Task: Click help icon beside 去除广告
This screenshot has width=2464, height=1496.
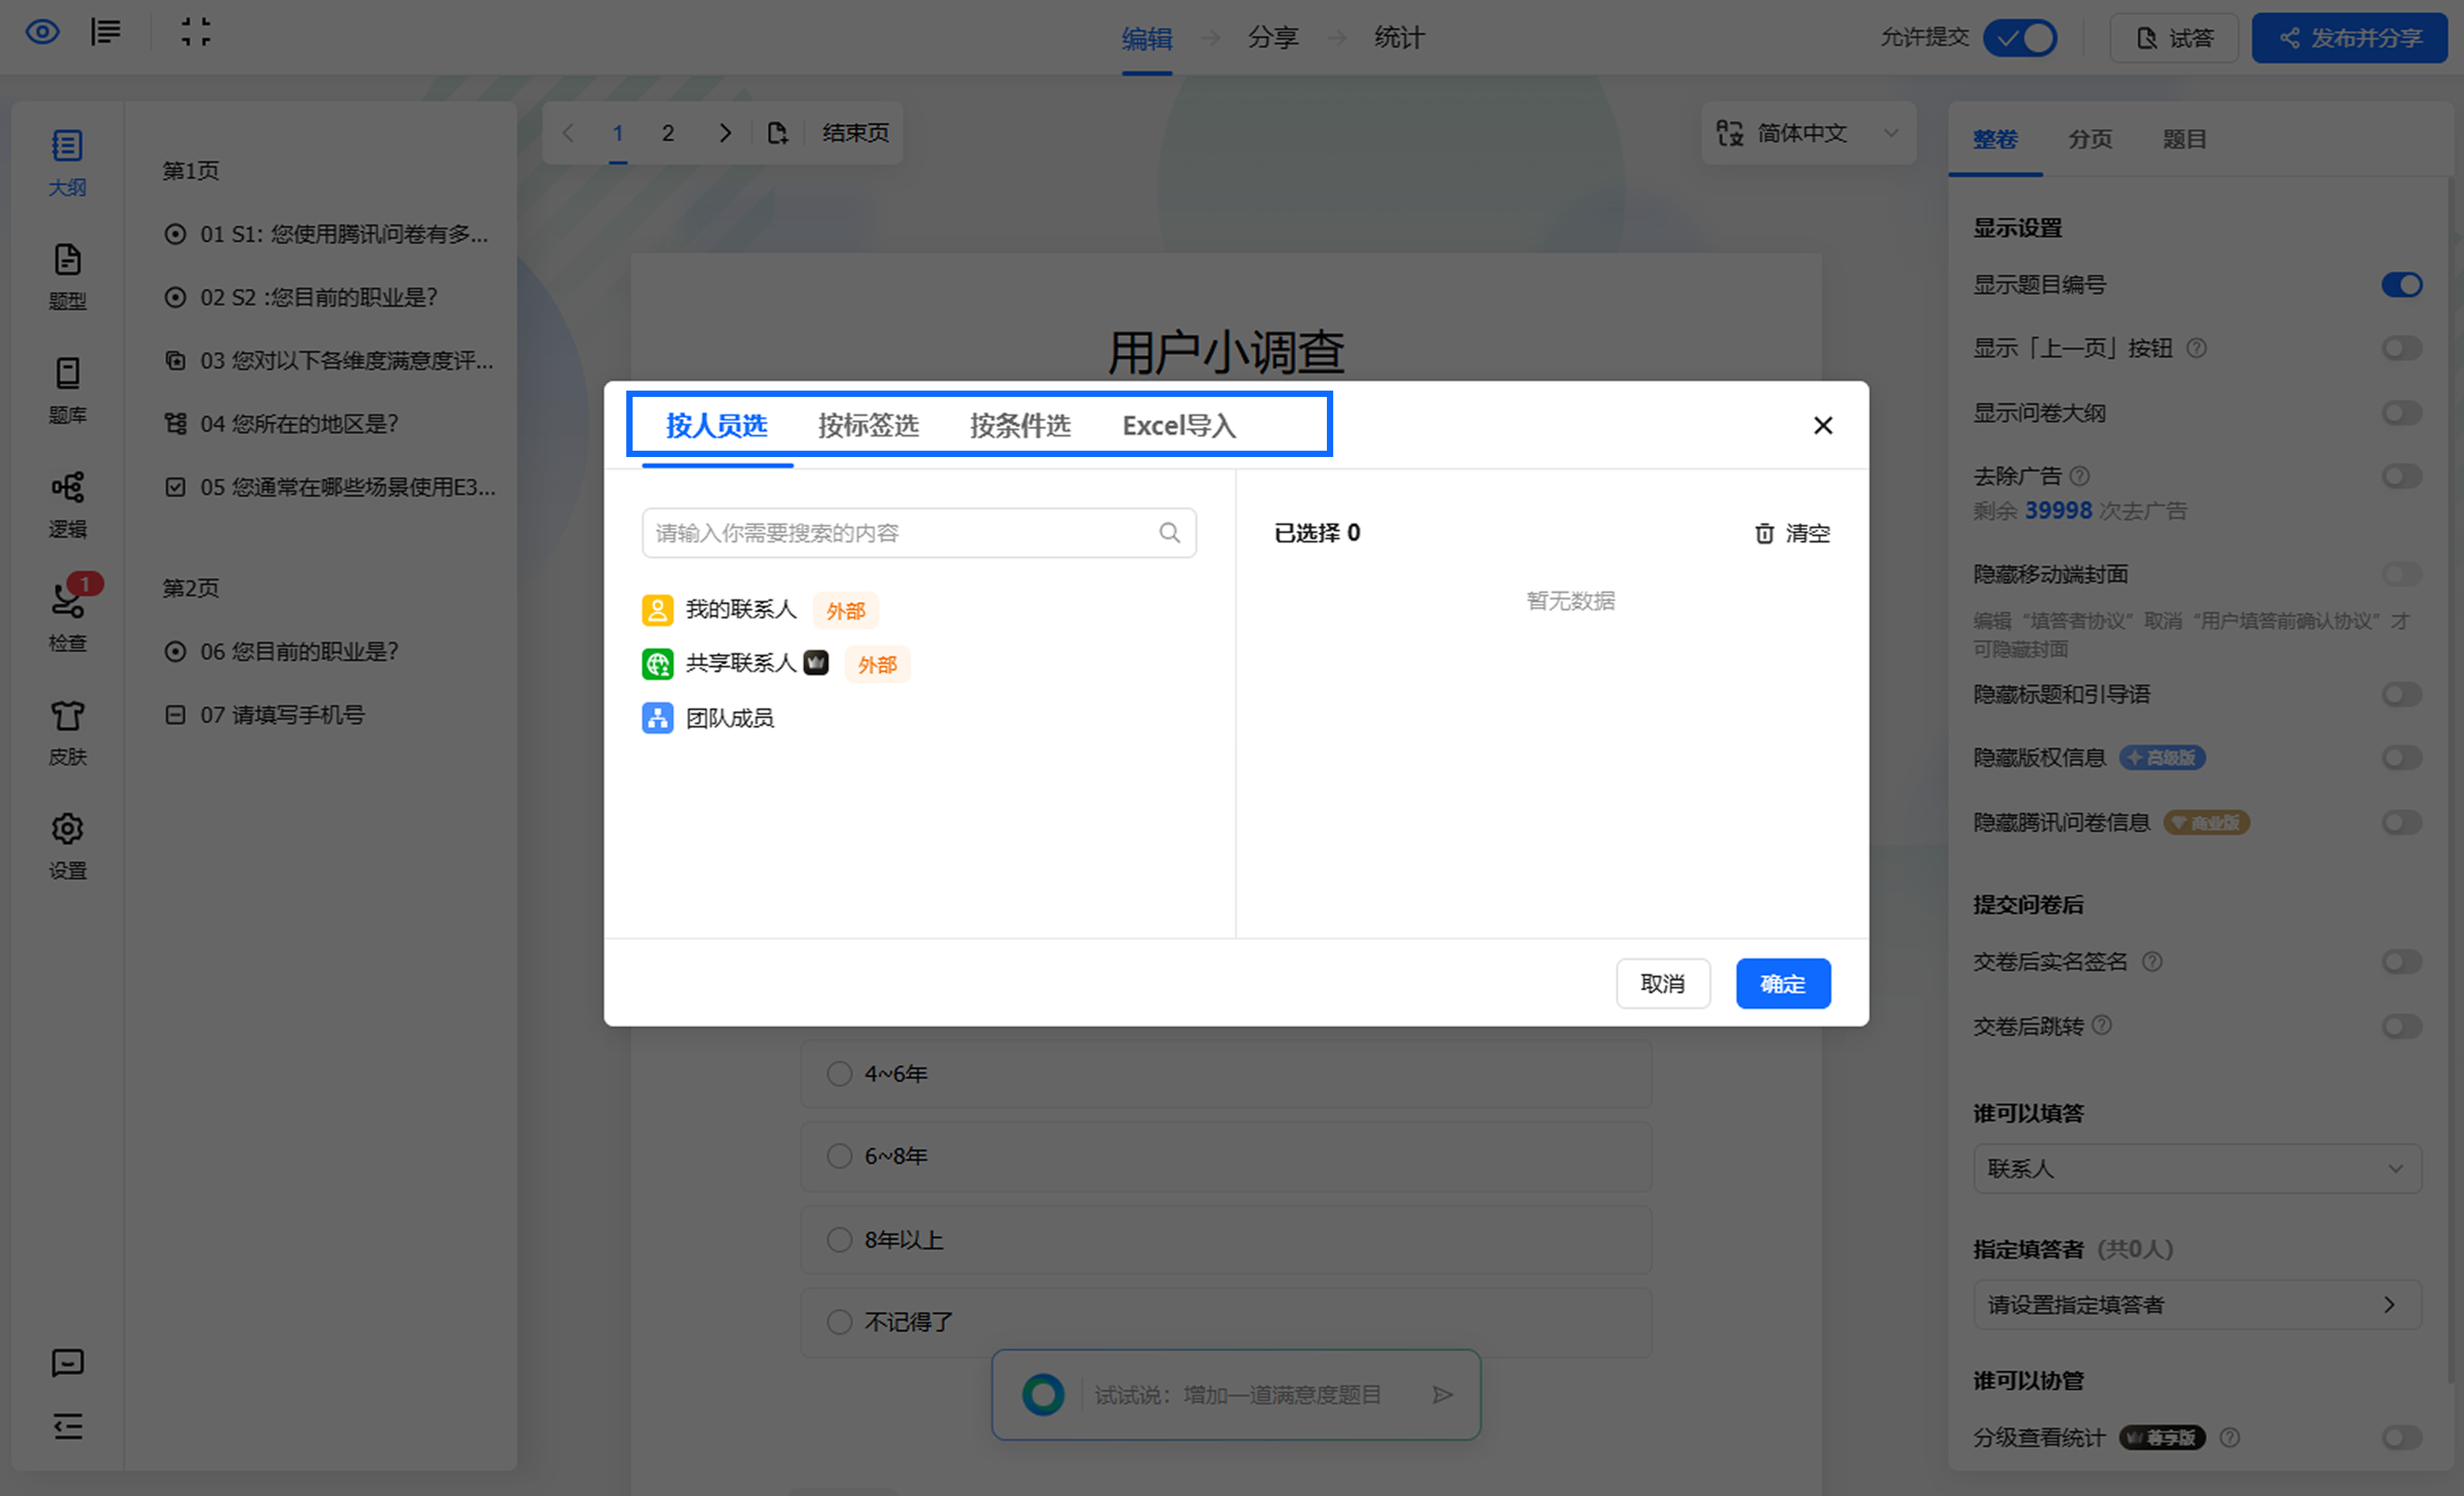Action: coord(2079,476)
